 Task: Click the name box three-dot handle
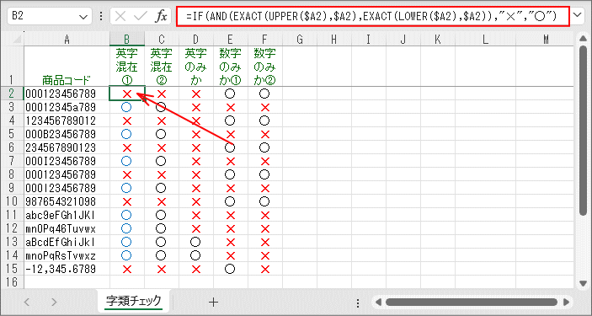click(101, 16)
